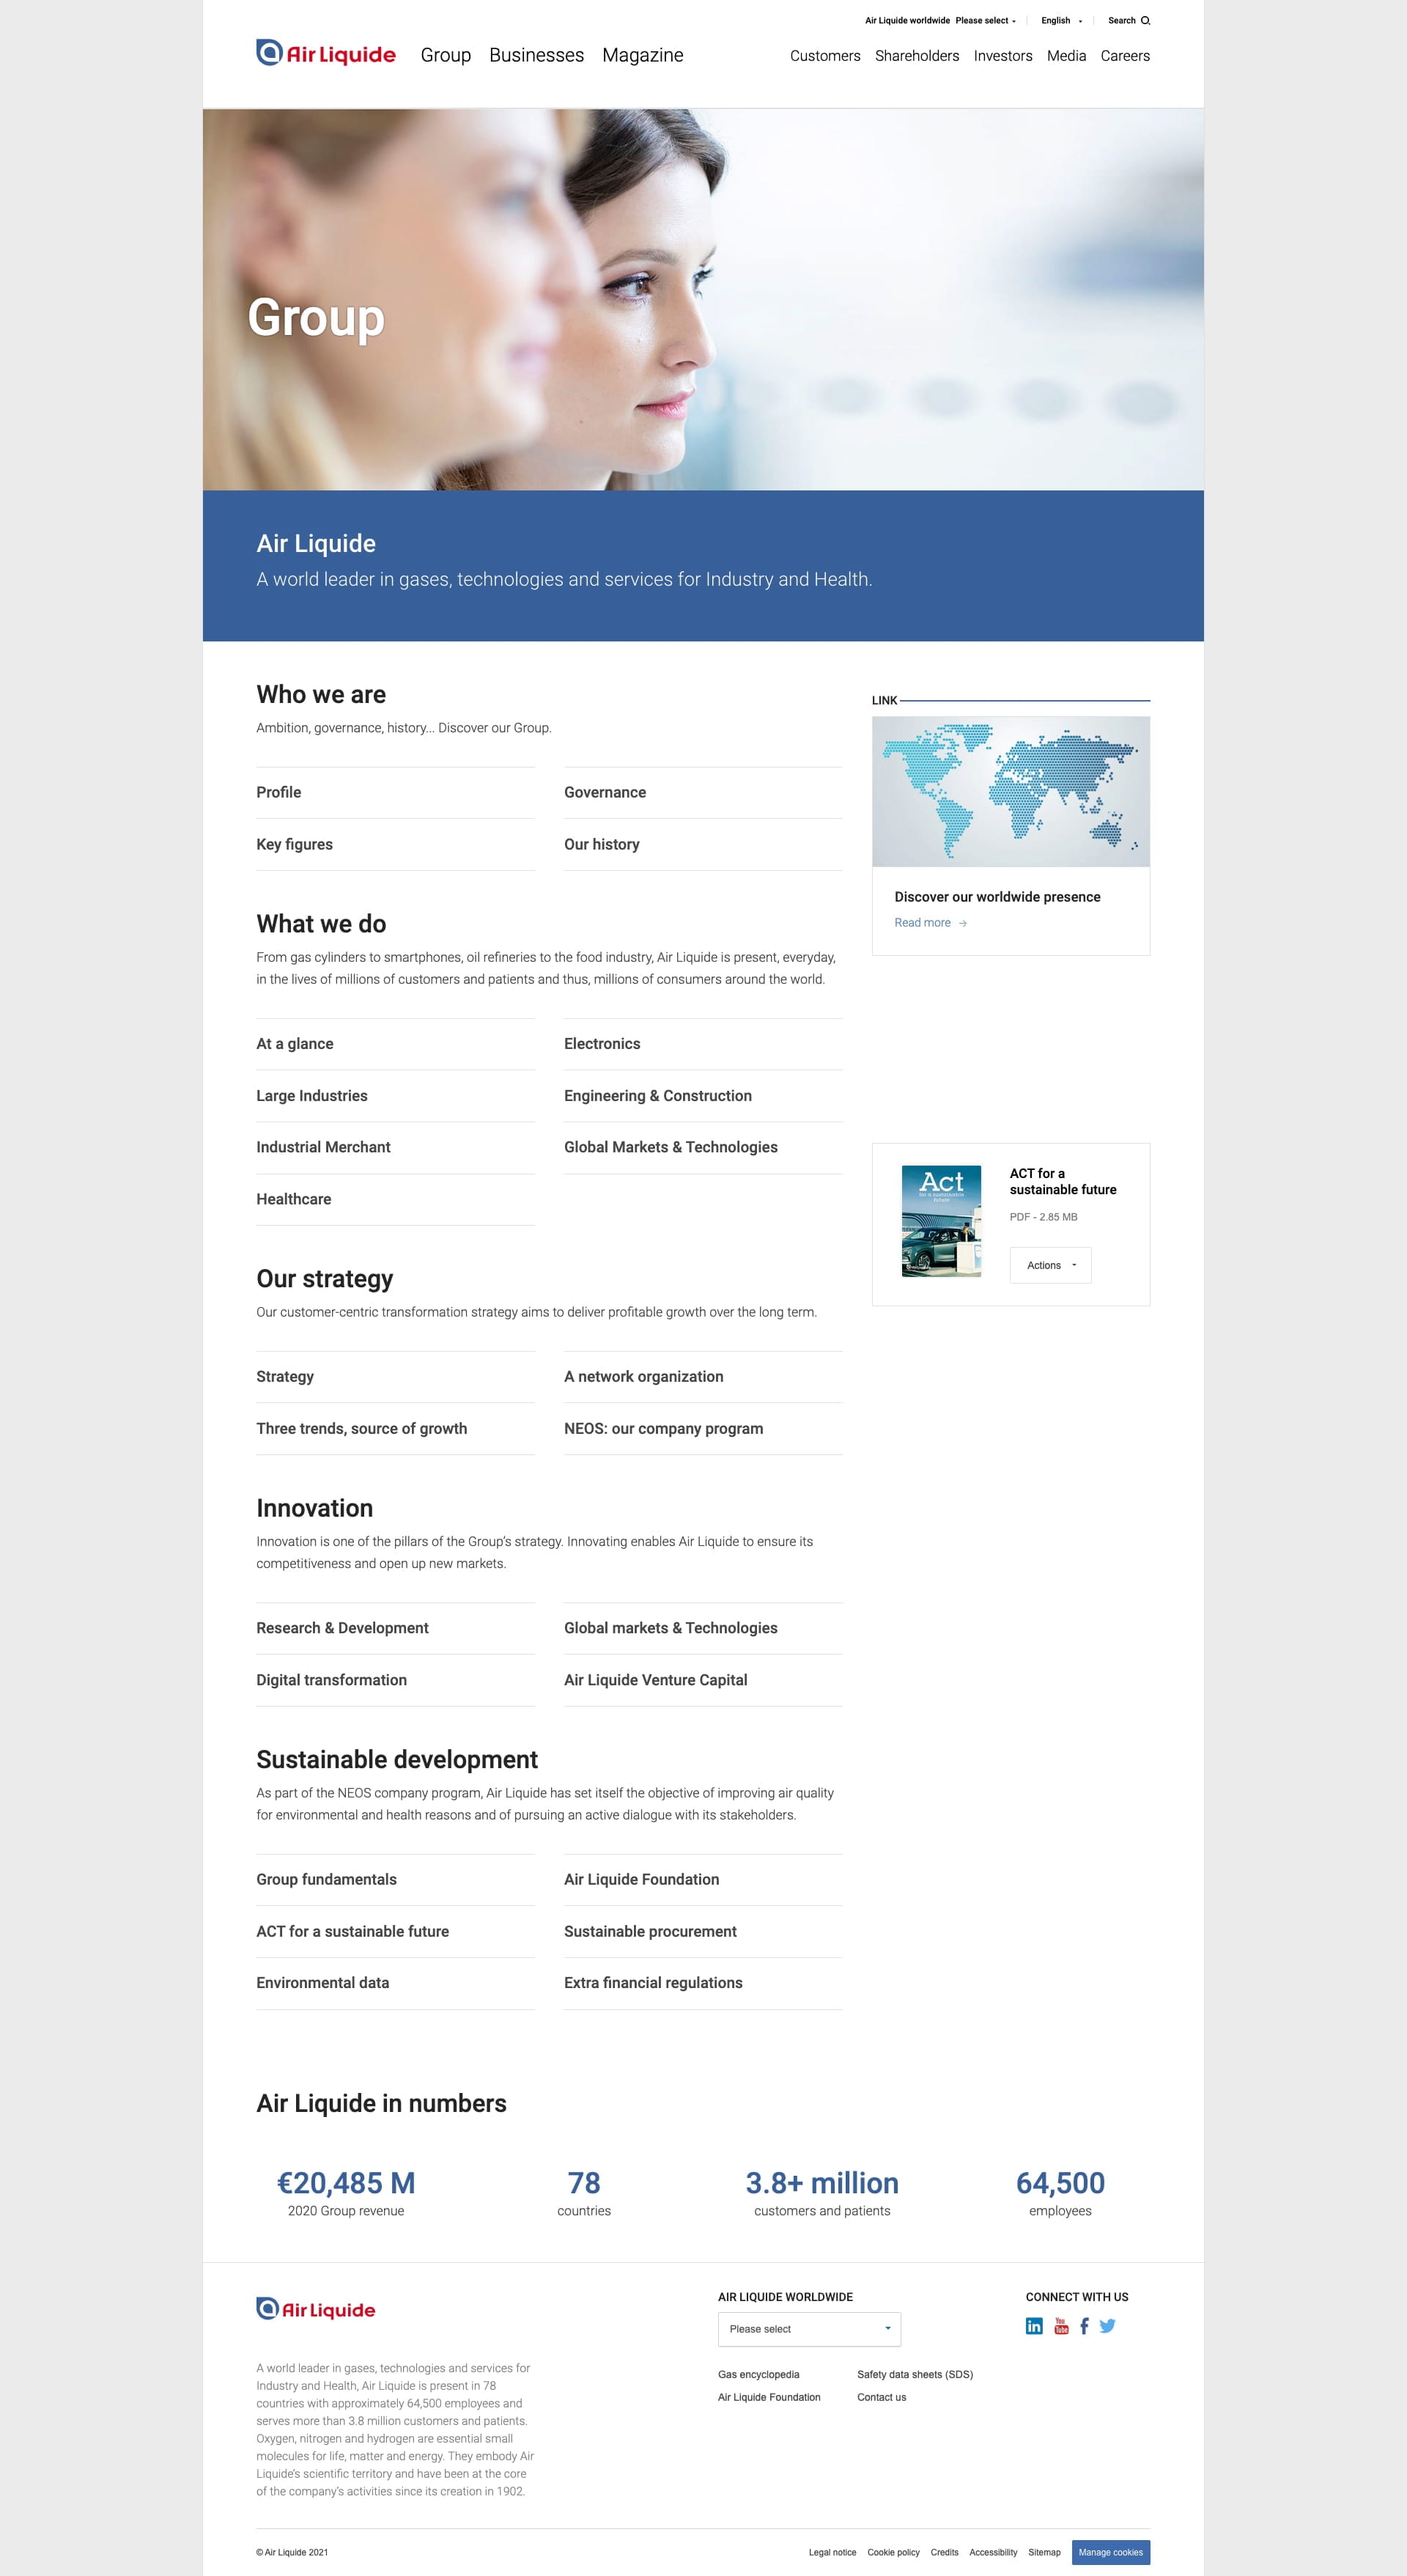This screenshot has height=2576, width=1407.
Task: Open the Group main menu
Action: [445, 55]
